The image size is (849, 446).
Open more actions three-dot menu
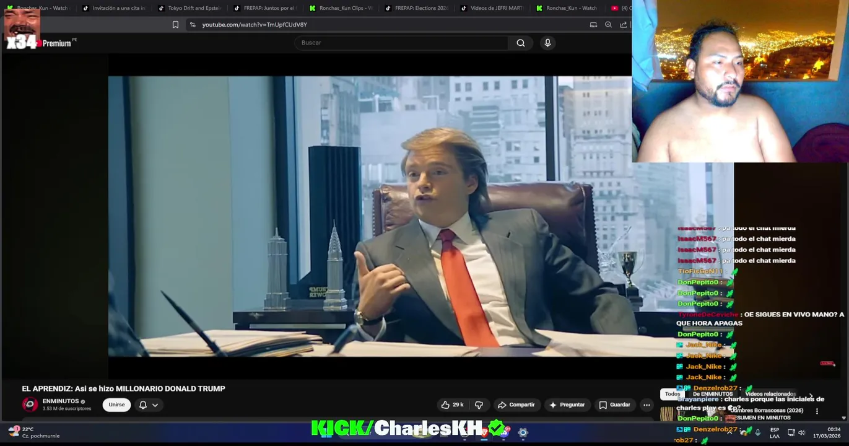tap(647, 404)
